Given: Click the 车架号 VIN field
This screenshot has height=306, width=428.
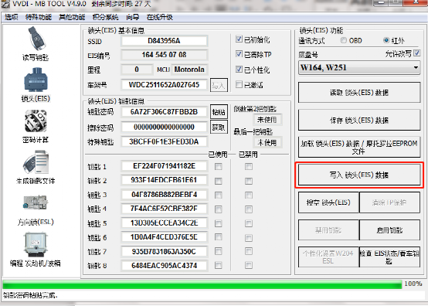Looking at the screenshot, I should pos(164,85).
